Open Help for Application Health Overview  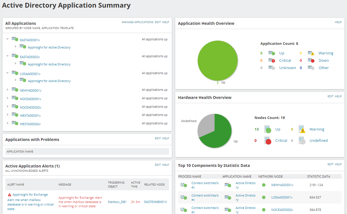(338, 22)
